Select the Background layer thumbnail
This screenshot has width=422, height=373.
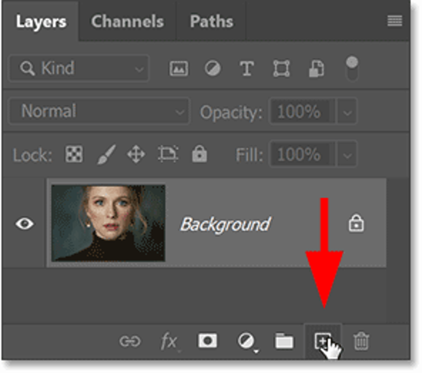(108, 223)
